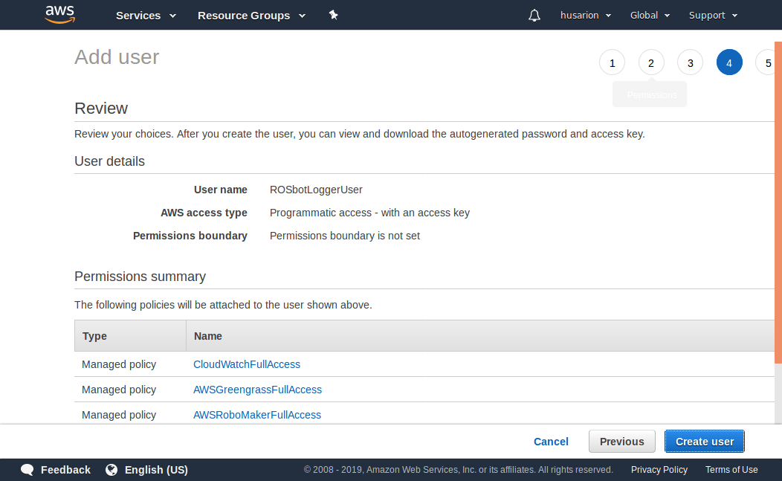Open the pin shortcuts icon
782x481 pixels.
pyautogui.click(x=334, y=15)
